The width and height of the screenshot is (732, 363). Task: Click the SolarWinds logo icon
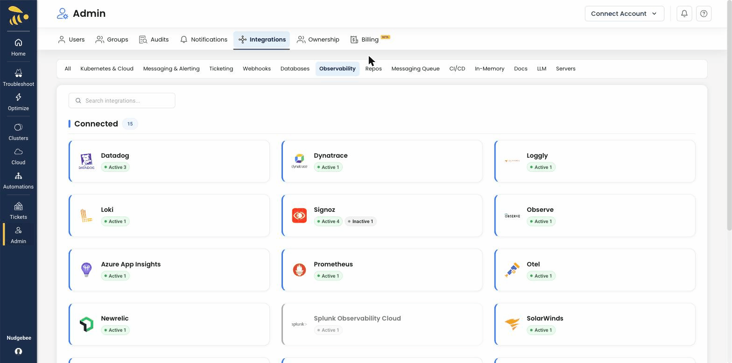point(512,324)
